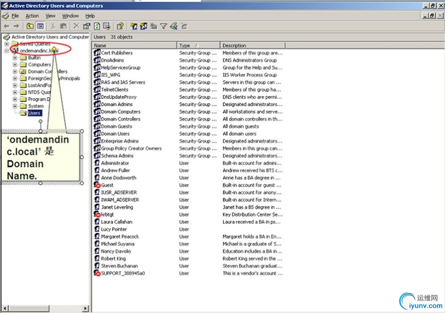
Task: Click the tree pane horizontal scrollbar right arrow
Action: pos(86,308)
